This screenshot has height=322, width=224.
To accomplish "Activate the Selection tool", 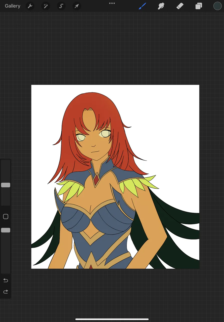I will coord(61,6).
